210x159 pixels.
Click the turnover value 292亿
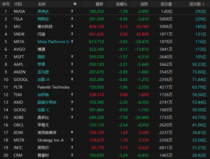[201, 11]
